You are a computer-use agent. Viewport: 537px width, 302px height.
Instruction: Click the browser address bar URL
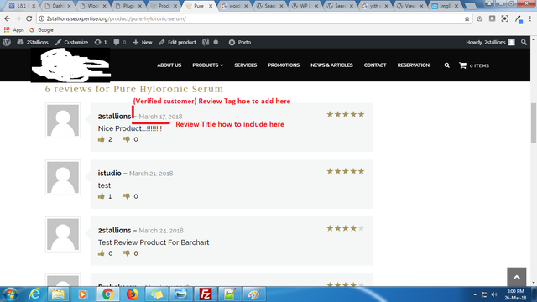click(x=117, y=18)
